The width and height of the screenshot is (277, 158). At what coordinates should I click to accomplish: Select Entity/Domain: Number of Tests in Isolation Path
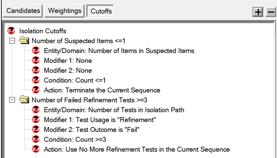(114, 110)
